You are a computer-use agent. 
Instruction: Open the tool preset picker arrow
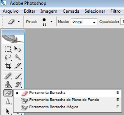coord(19,22)
